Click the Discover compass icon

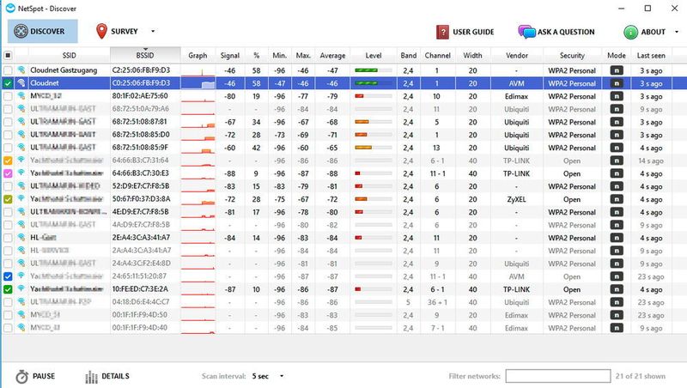tap(21, 31)
